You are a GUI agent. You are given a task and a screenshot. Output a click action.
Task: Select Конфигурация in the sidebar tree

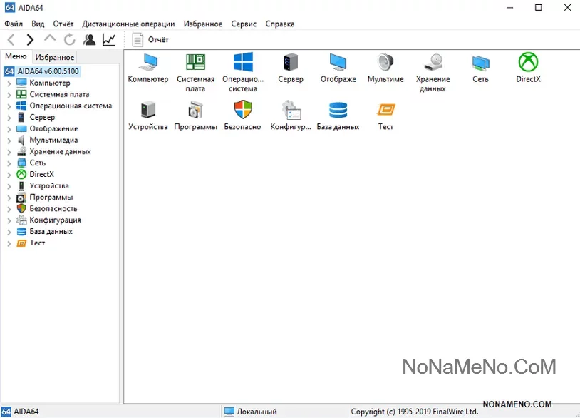point(55,220)
